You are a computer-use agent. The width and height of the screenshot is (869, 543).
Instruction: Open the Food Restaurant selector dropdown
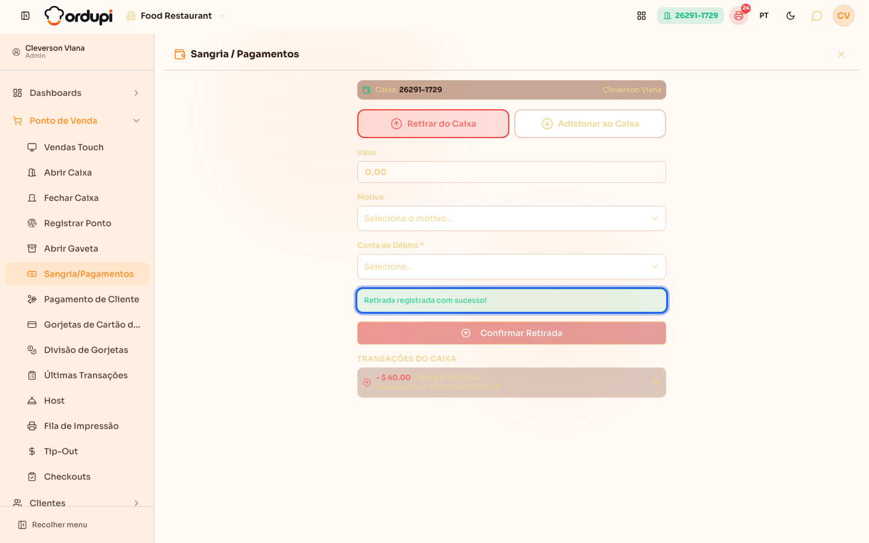pos(175,16)
